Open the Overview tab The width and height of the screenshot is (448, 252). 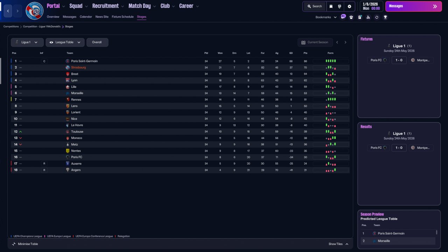pyautogui.click(x=53, y=17)
